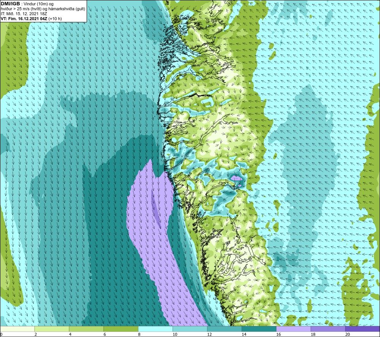Click the scale label '10'

(175, 334)
